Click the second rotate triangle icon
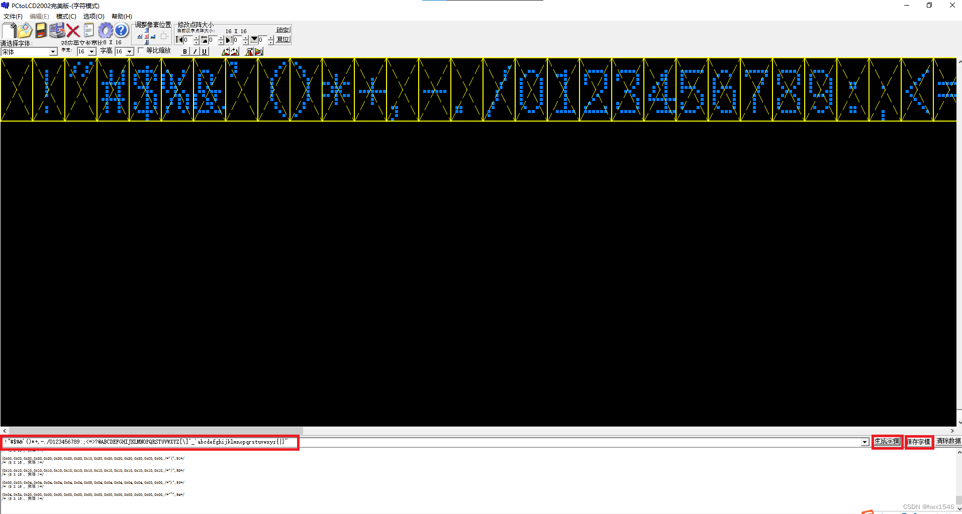The image size is (962, 514). (235, 51)
